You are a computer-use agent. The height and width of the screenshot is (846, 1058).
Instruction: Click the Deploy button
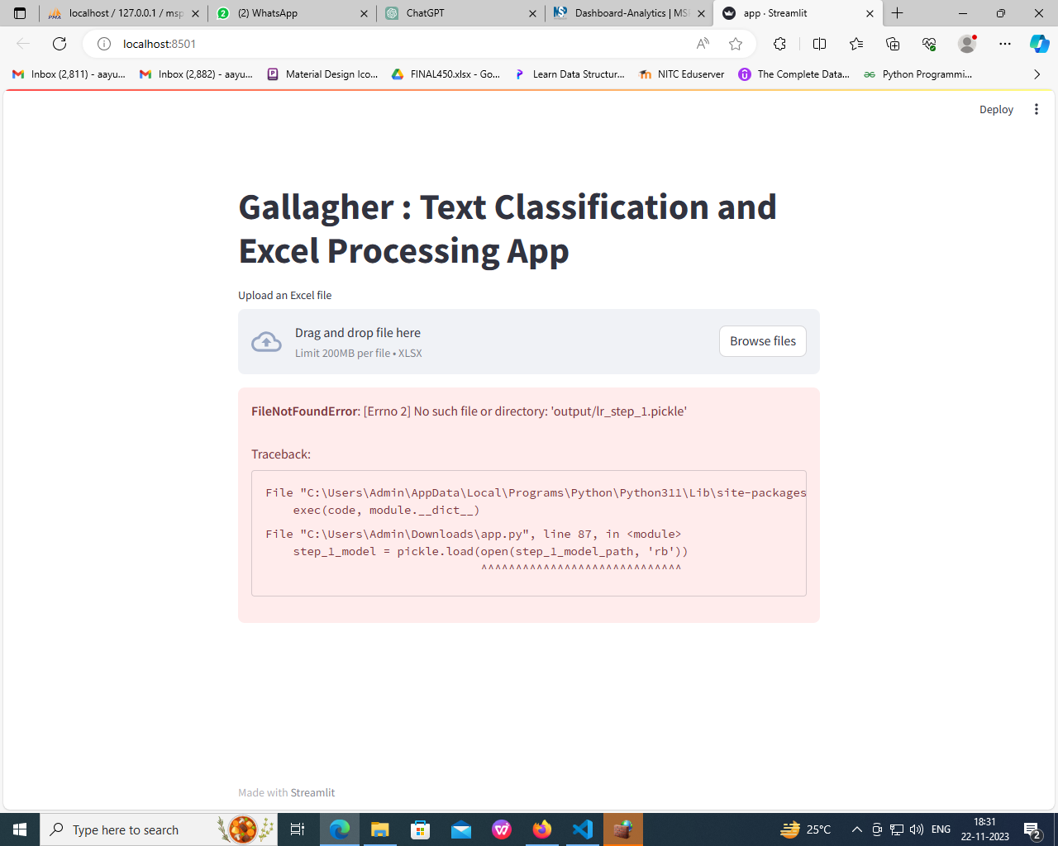click(x=995, y=109)
